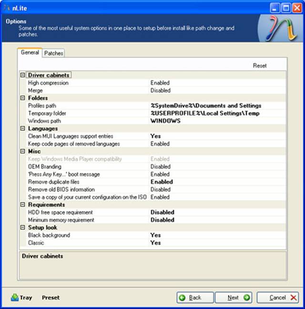Click the Reset column header
Image resolution: width=305 pixels, height=309 pixels.
click(260, 66)
